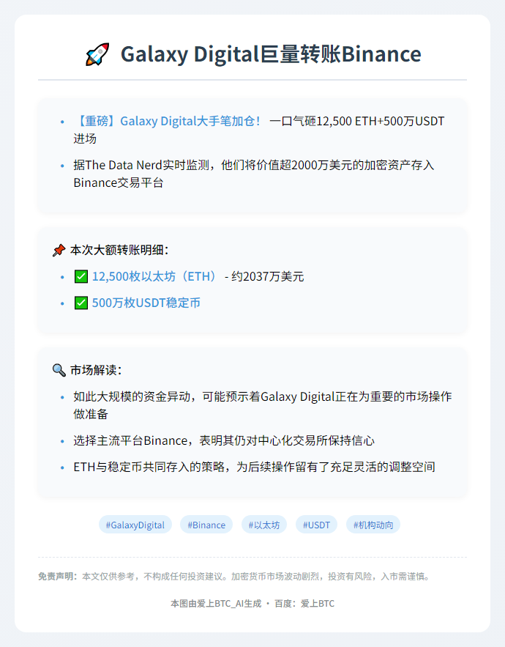Click the bullet starting 如此大规模的资金异动
Viewport: 505px width, 647px height.
pos(263,405)
